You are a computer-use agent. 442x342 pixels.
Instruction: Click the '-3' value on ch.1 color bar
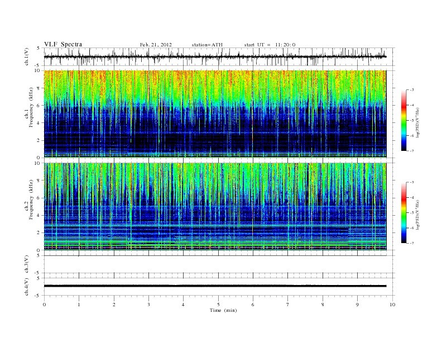click(412, 90)
